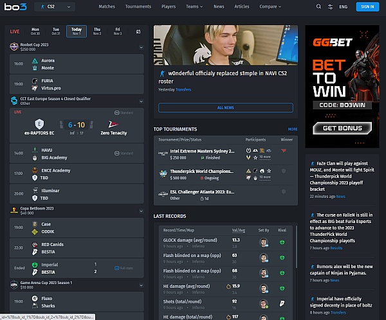The height and width of the screenshot is (320, 386).
Task: Click the Fluxo team logo
Action: click(x=35, y=298)
